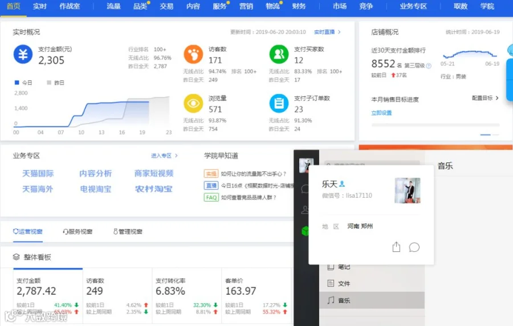Click the 乐天 profile photo thumbnail
513x326 pixels.
tap(408, 190)
